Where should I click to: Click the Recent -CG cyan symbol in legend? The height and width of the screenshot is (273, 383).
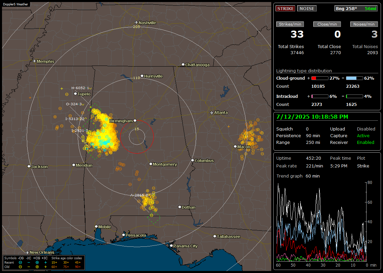tap(20, 263)
